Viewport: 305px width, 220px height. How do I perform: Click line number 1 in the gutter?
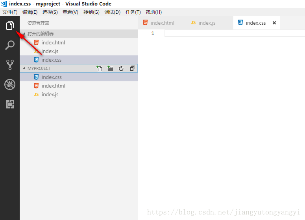pyautogui.click(x=153, y=33)
